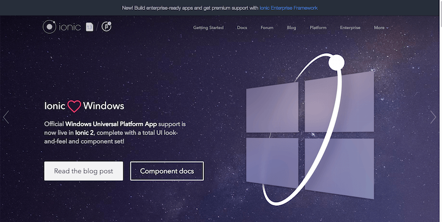
Task: Visit the Forum page
Action: pyautogui.click(x=267, y=28)
